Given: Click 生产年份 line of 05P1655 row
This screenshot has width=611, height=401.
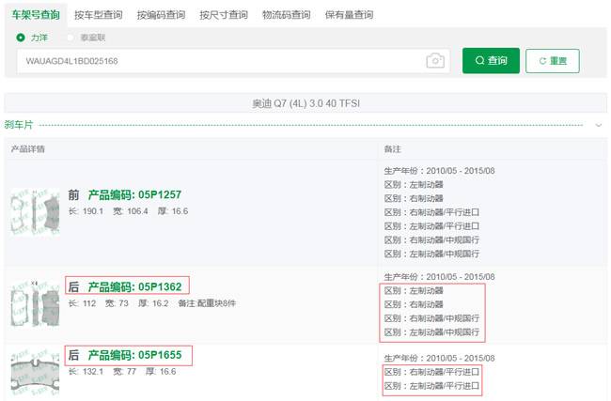Looking at the screenshot, I should pos(440,358).
